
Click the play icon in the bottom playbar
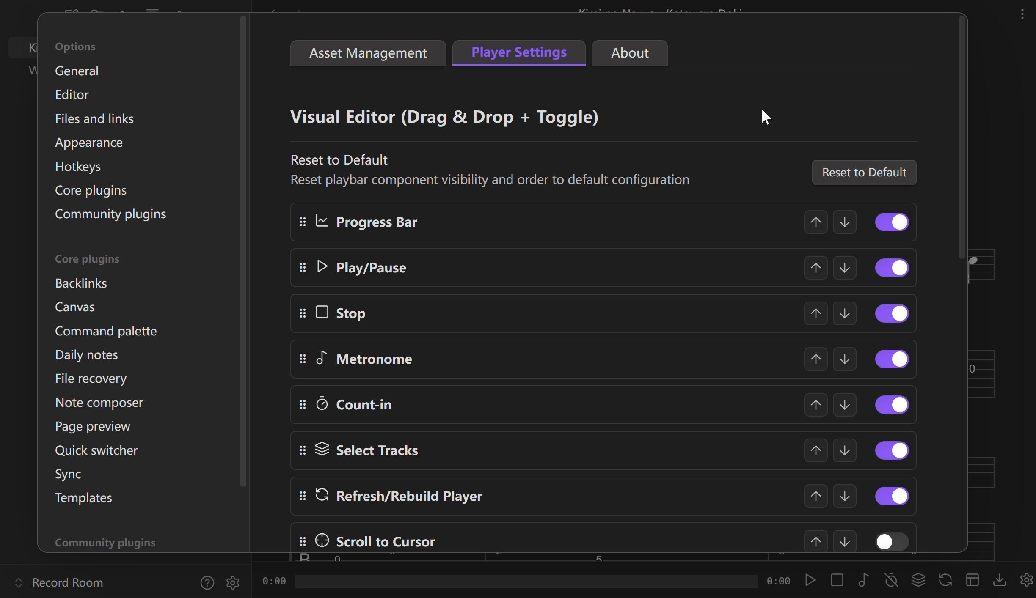(810, 580)
